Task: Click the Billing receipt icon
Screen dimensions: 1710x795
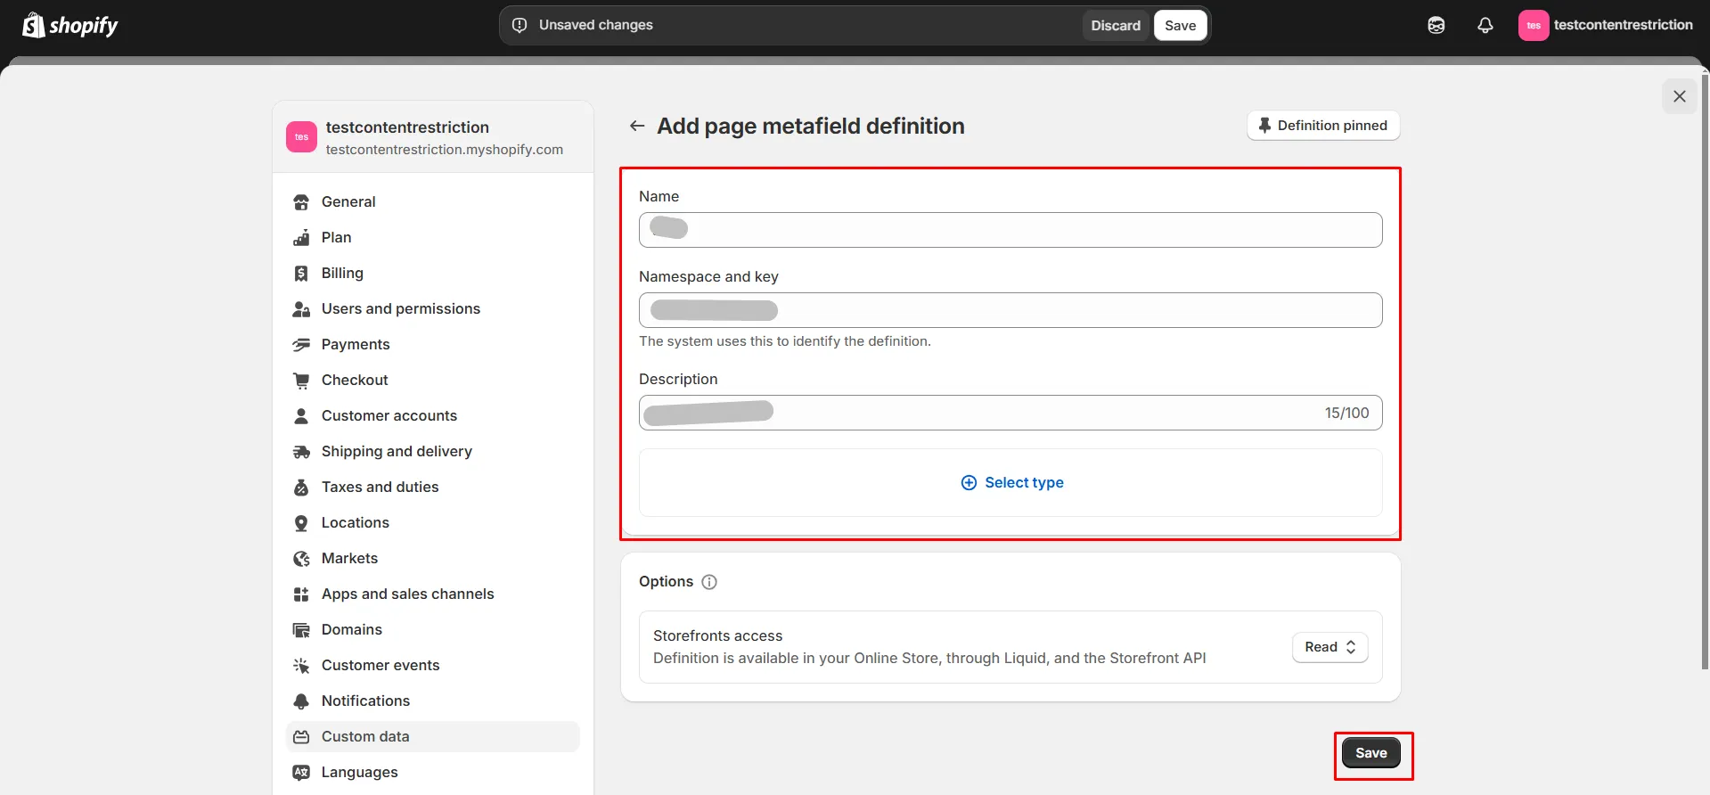Action: [x=301, y=274]
